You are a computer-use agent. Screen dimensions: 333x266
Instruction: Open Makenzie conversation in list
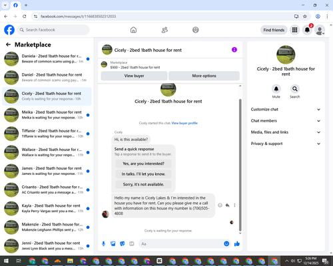47,227
